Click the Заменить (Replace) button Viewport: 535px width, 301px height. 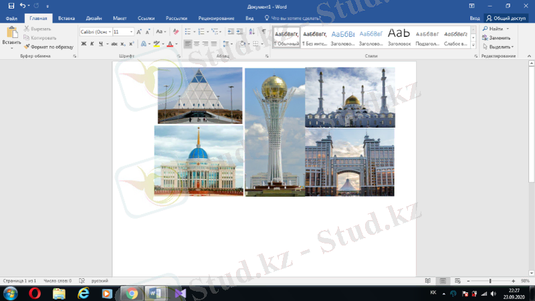pos(499,38)
